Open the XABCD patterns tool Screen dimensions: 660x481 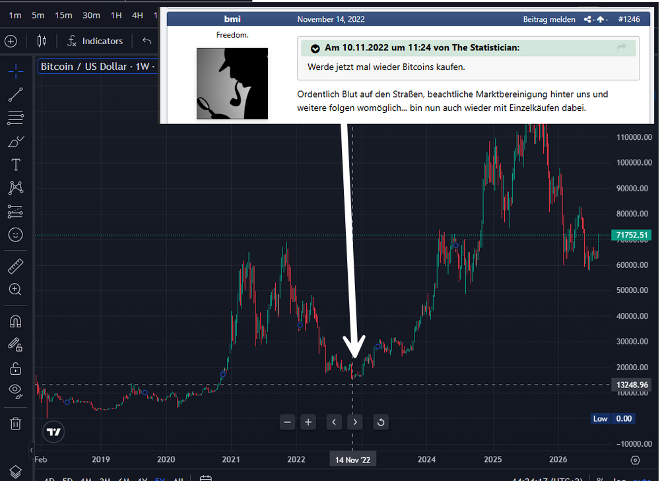pyautogui.click(x=16, y=187)
